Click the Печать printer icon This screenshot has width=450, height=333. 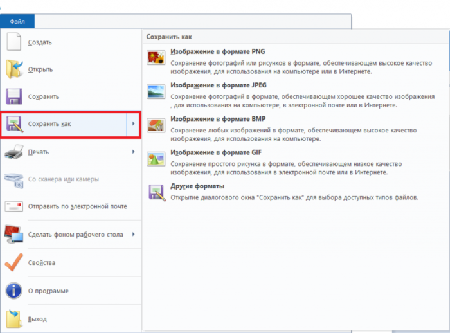pos(14,152)
